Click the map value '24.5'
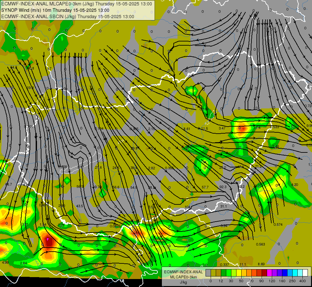This screenshot has width=312, height=287. point(116,168)
